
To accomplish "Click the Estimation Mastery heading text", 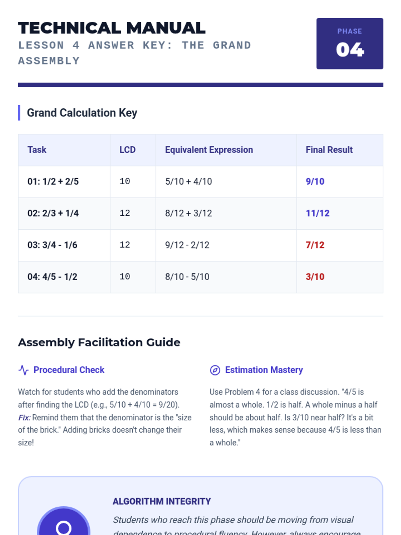I will (264, 370).
